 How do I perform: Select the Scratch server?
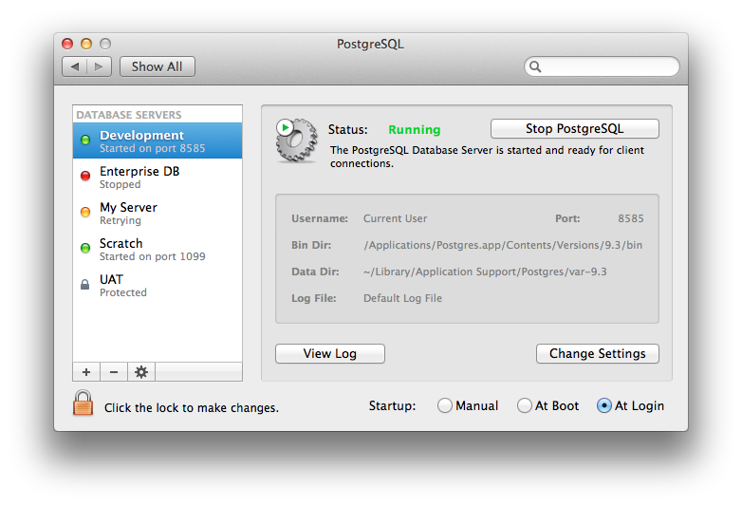point(158,249)
